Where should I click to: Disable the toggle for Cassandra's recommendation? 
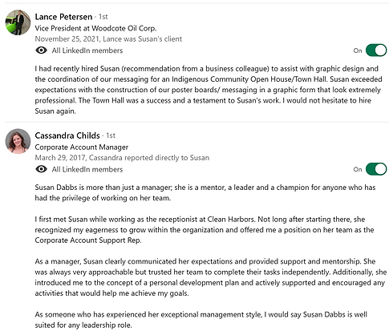pos(376,169)
